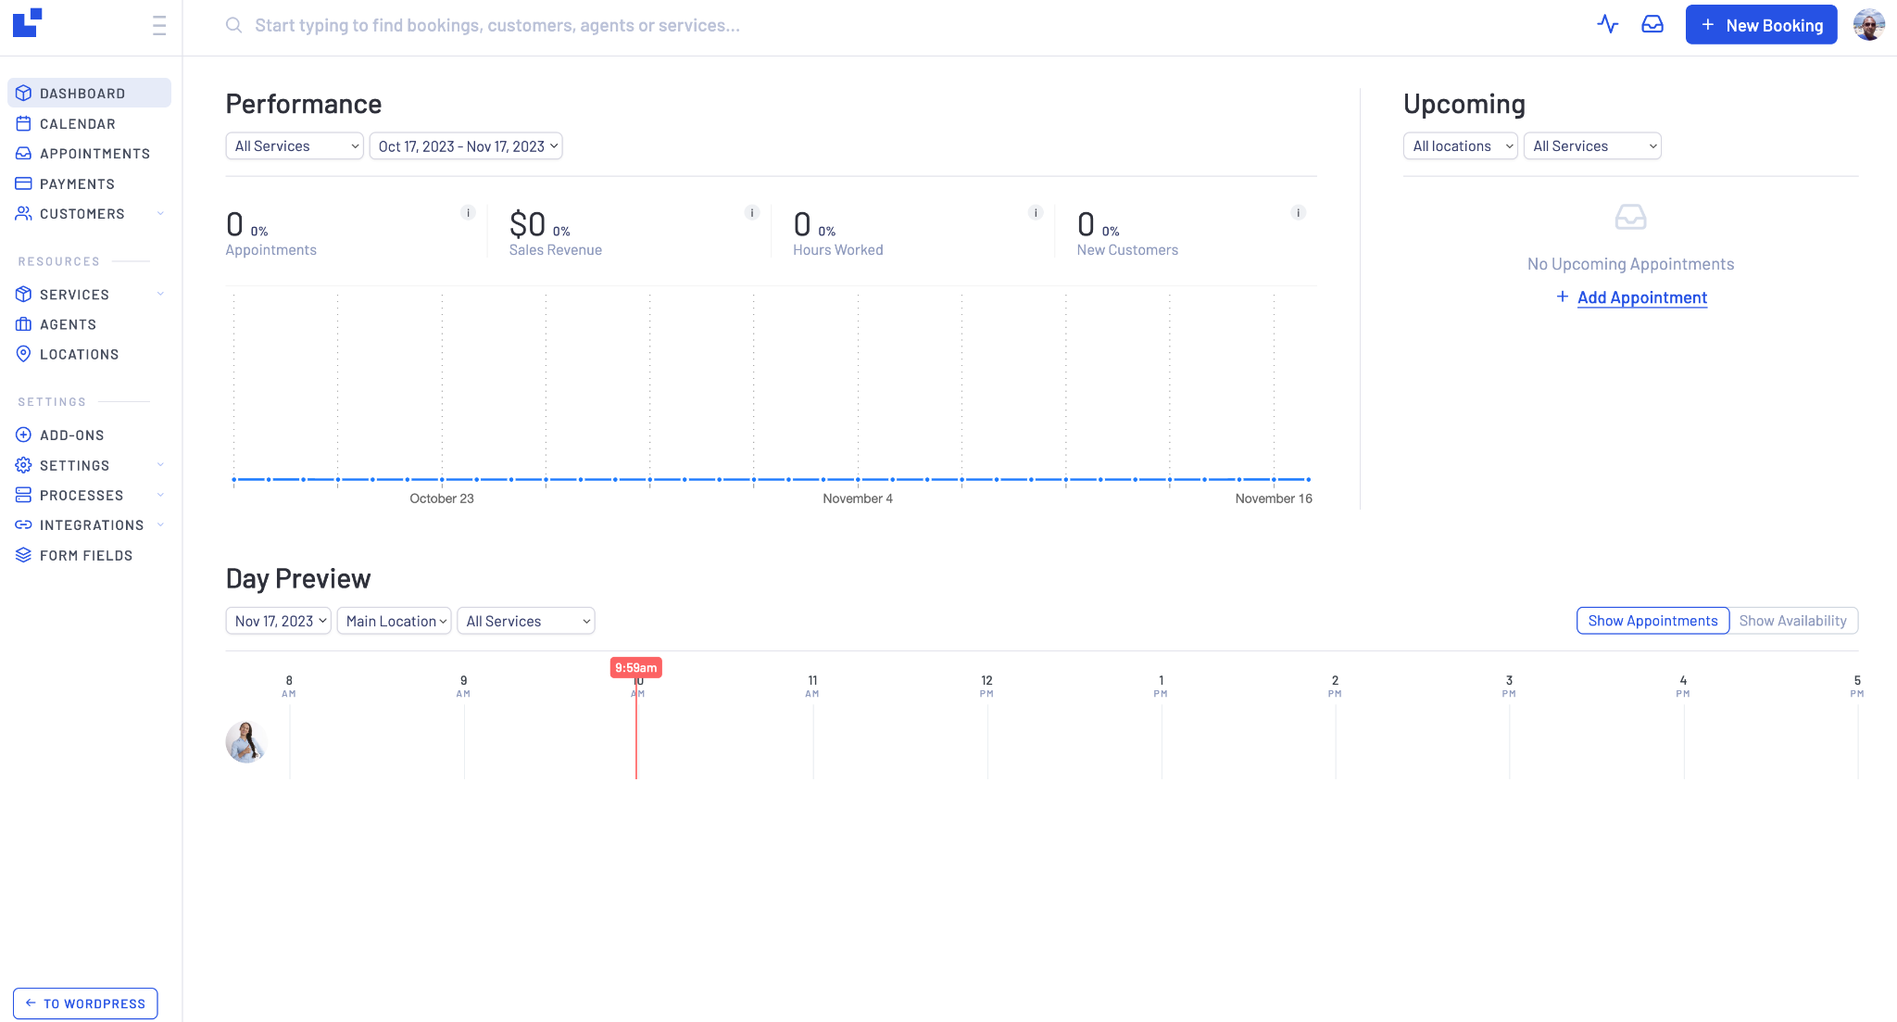Click the Calendar navigation icon
The height and width of the screenshot is (1022, 1897).
click(24, 123)
